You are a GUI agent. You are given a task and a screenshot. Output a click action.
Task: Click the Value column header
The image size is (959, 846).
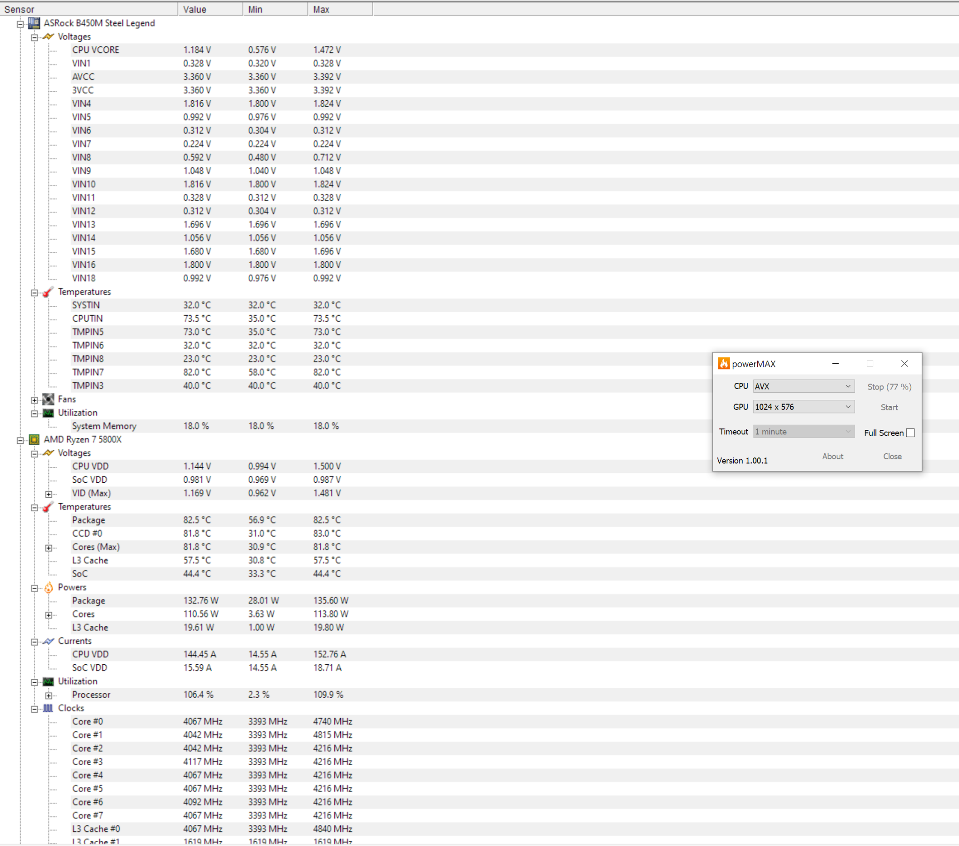click(x=211, y=9)
